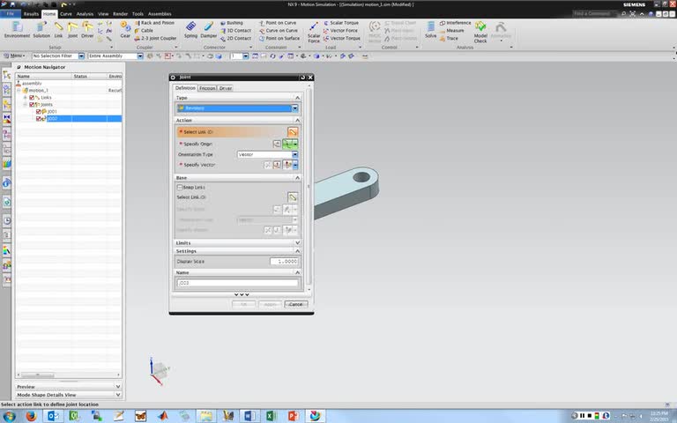Switch to the Friction tab
This screenshot has width=677, height=423.
pos(208,88)
